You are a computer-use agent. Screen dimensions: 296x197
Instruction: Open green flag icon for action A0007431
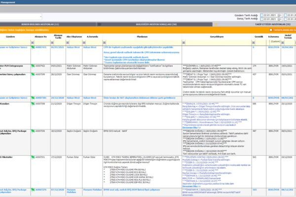[x=33, y=47]
